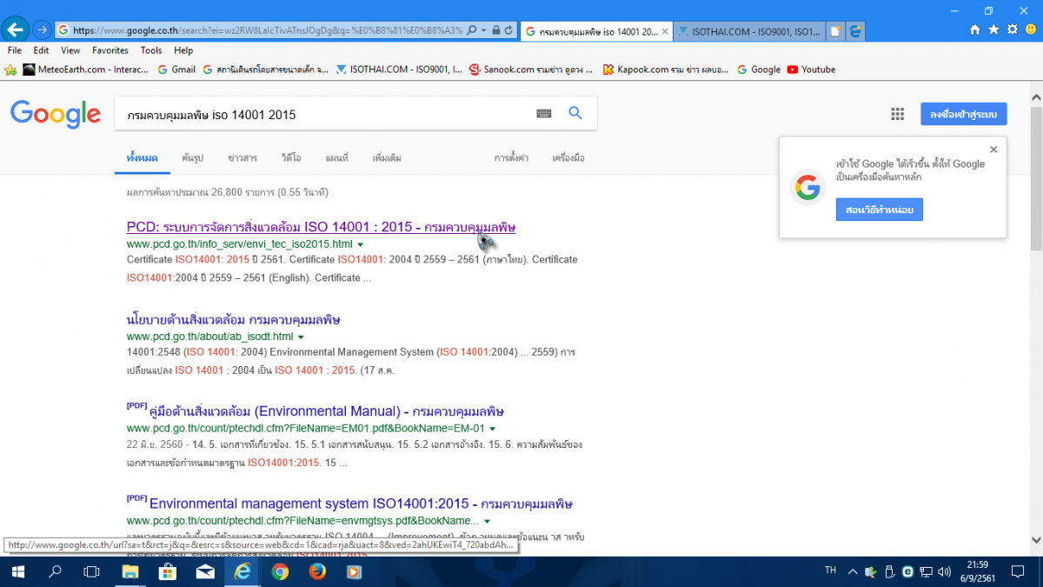Open the address bar dropdown arrow
The height and width of the screenshot is (587, 1043).
click(x=484, y=30)
